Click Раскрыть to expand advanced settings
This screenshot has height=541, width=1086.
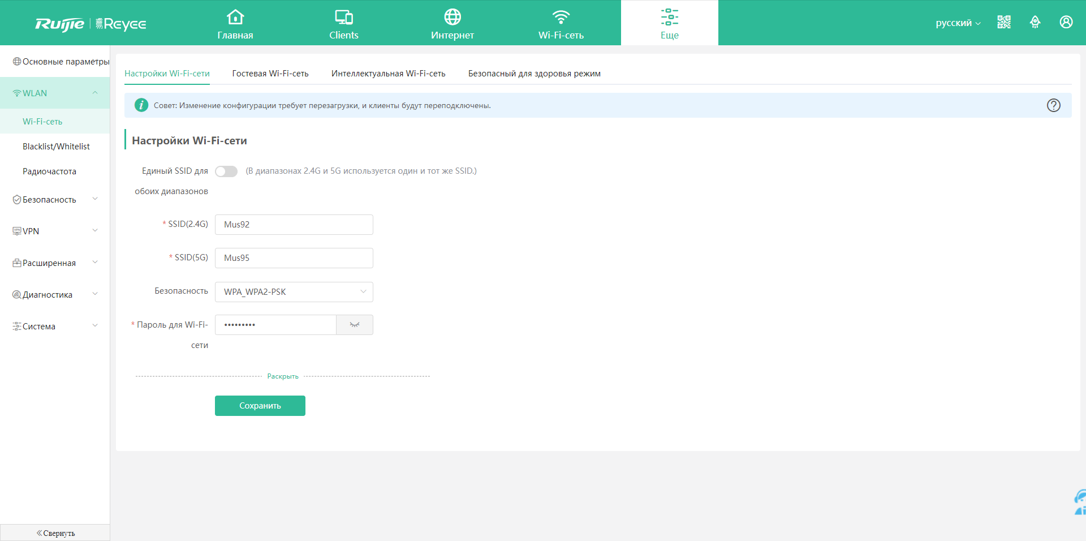click(x=283, y=376)
